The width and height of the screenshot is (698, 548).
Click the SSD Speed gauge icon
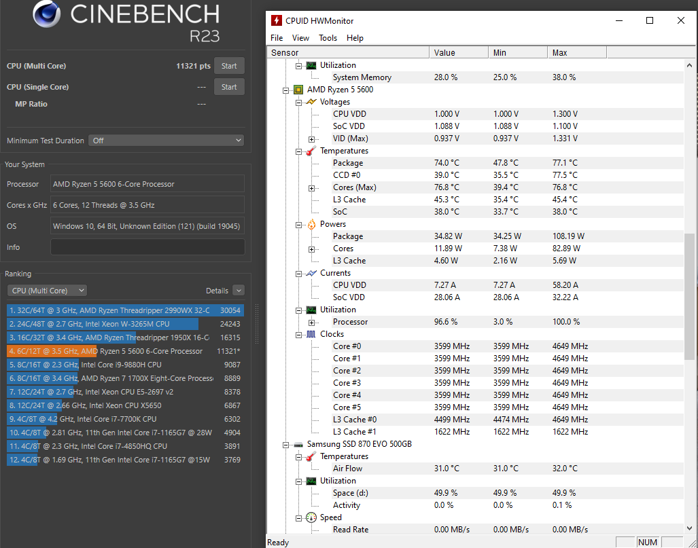tap(311, 517)
